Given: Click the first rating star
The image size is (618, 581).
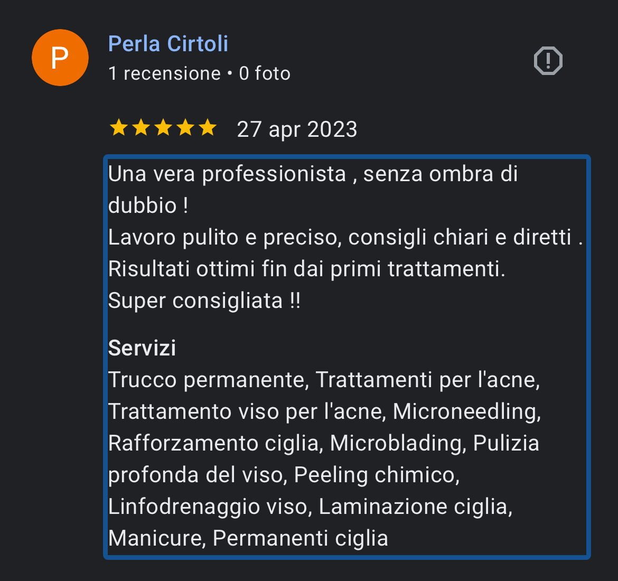Looking at the screenshot, I should pos(118,128).
